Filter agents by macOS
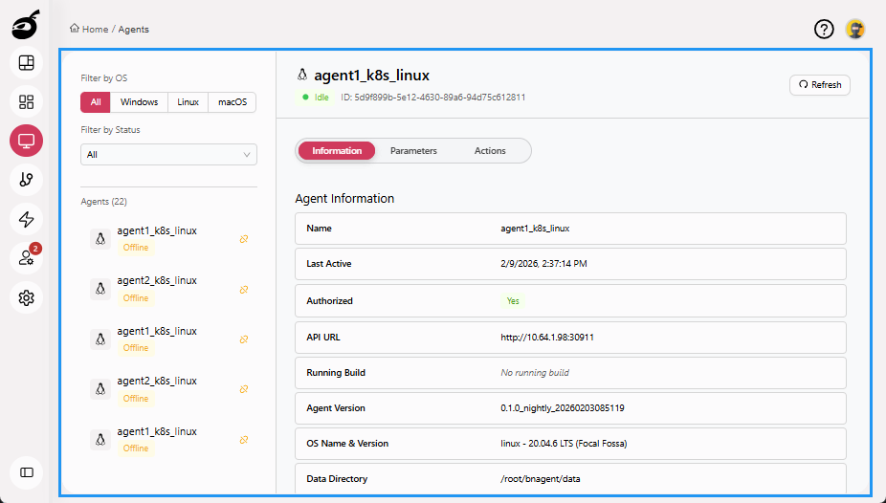Viewport: 886px width, 503px height. click(x=232, y=102)
